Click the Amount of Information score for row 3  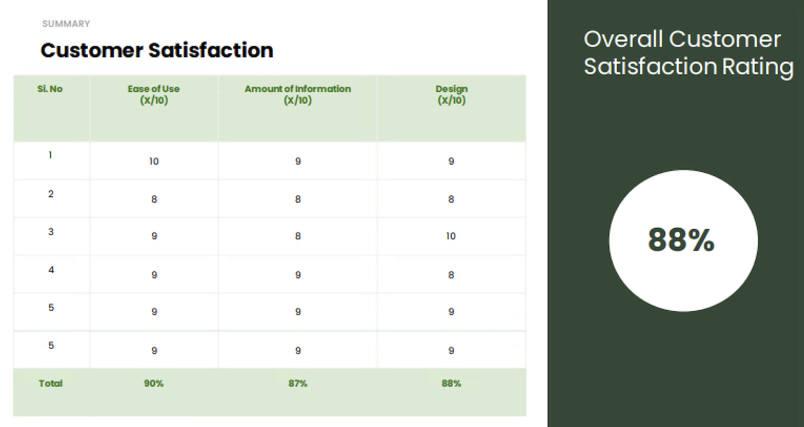tap(298, 236)
